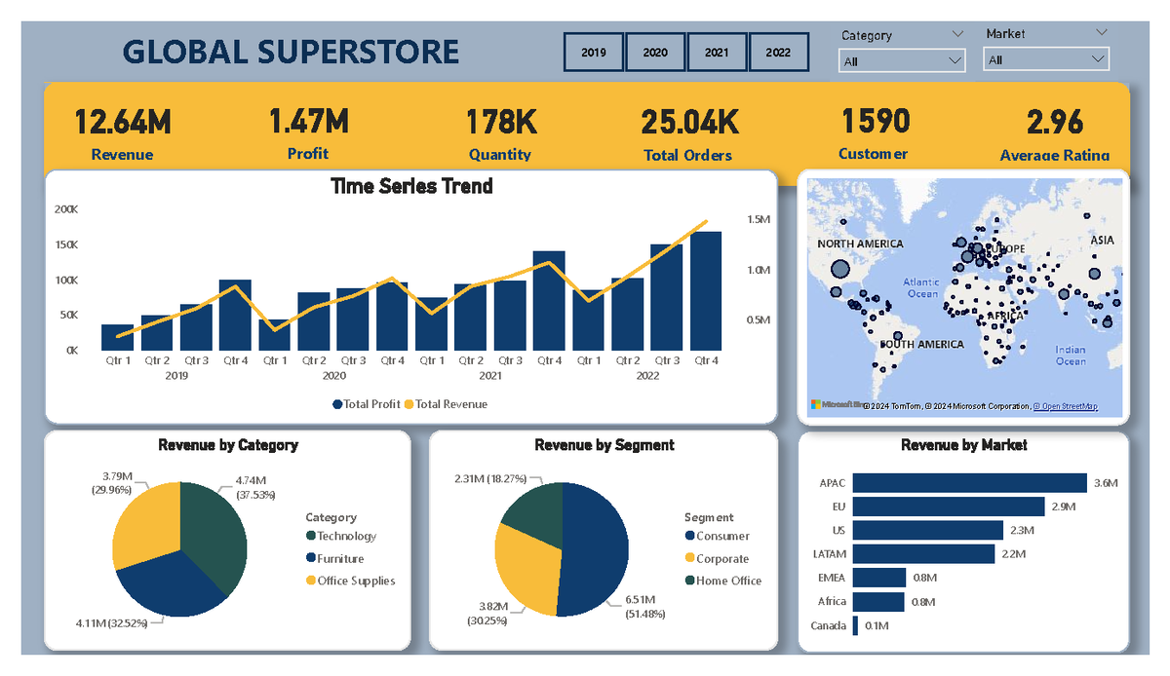Select the Canada bar in Revenue by Market
1170x676 pixels.
(855, 625)
